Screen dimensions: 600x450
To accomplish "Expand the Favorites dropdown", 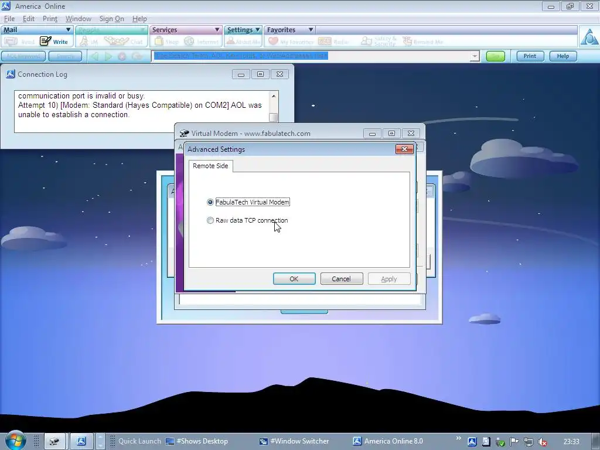I will click(x=311, y=30).
